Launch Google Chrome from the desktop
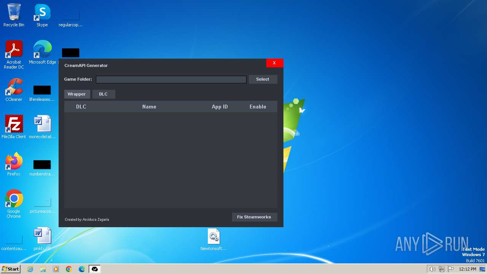 (x=14, y=204)
